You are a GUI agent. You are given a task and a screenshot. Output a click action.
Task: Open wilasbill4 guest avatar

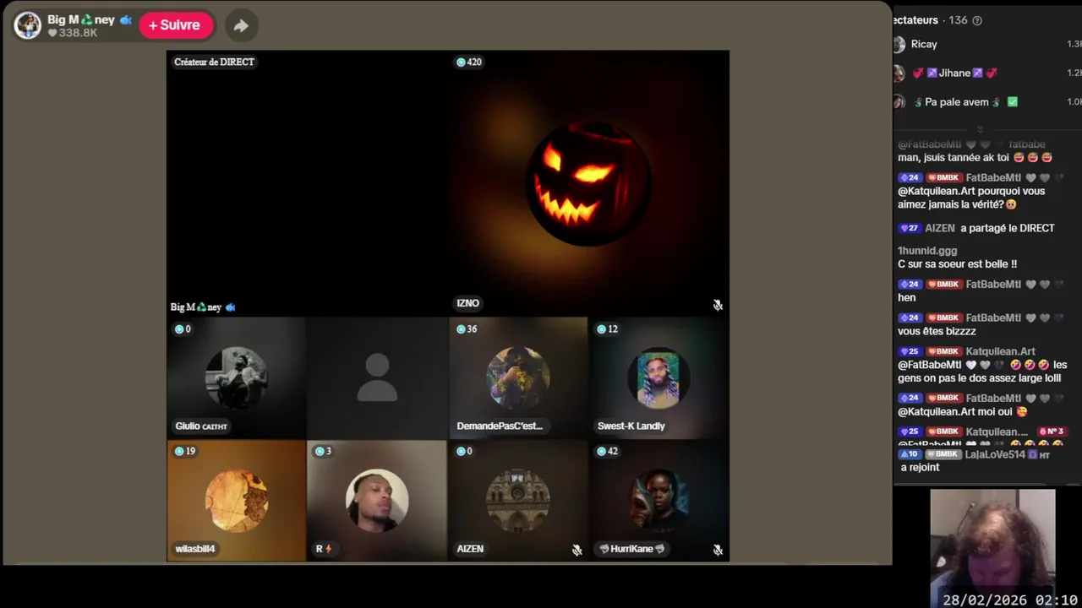pos(237,501)
